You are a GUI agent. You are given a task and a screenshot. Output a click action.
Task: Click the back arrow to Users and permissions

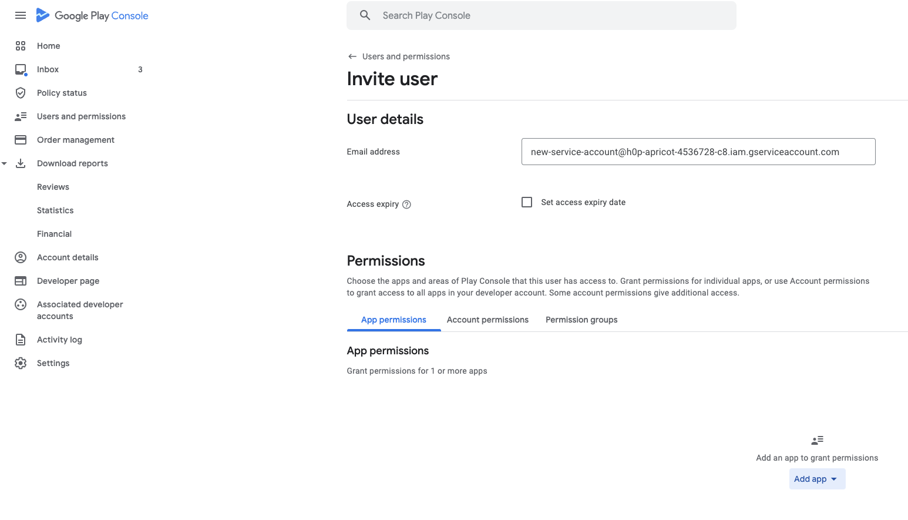[352, 56]
